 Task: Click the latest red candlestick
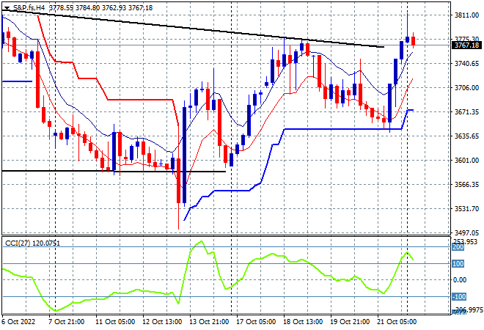[x=413, y=41]
